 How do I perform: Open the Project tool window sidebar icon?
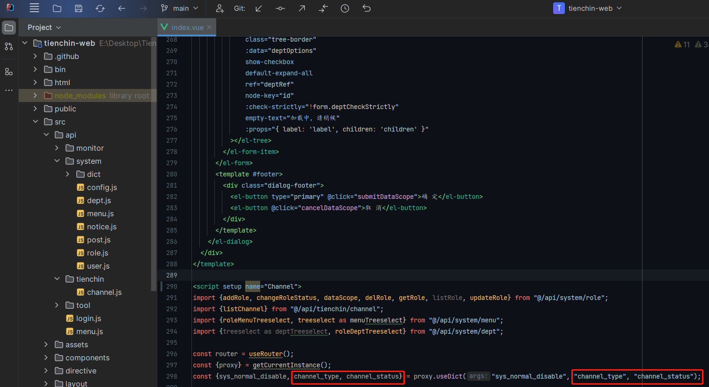click(x=9, y=28)
